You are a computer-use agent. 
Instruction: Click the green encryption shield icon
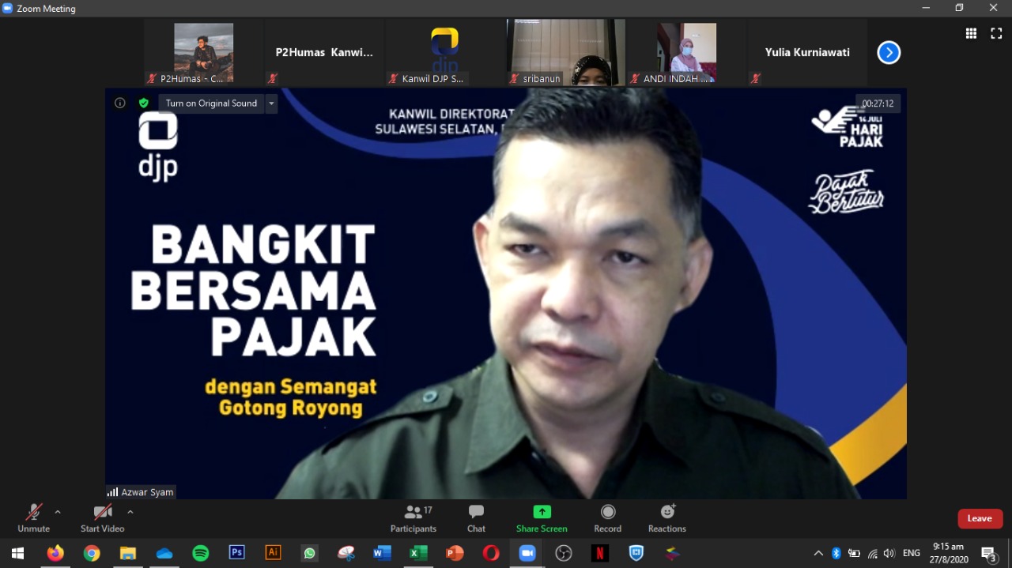143,103
